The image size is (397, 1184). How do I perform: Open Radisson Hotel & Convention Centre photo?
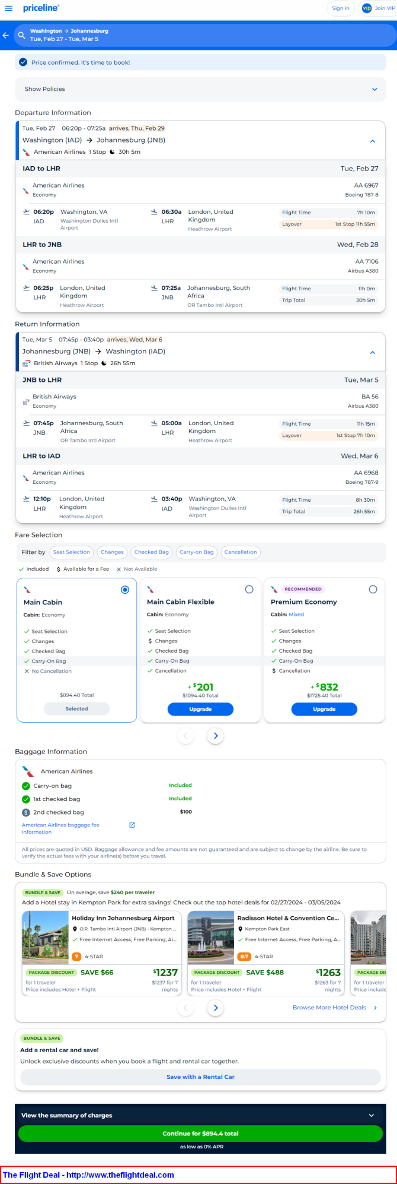coord(211,938)
